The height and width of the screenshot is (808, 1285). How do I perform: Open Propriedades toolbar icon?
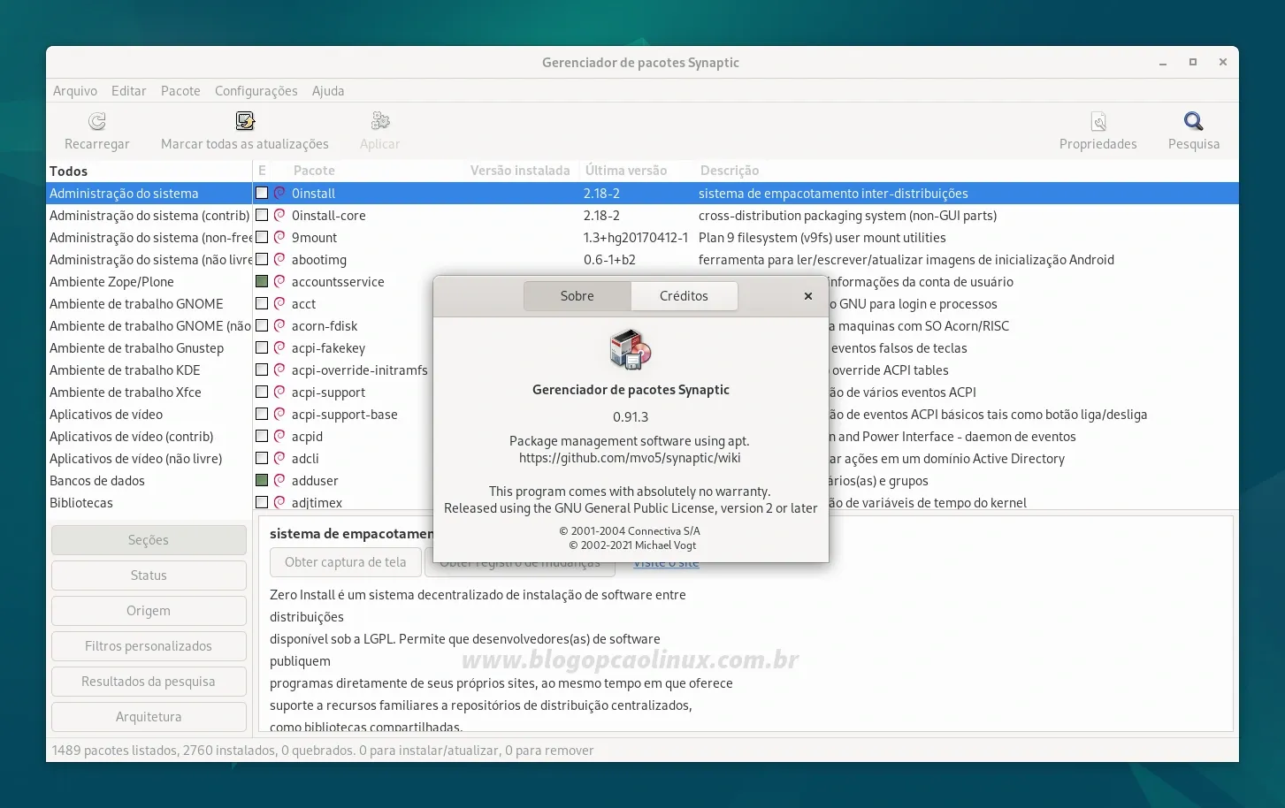[x=1098, y=121]
